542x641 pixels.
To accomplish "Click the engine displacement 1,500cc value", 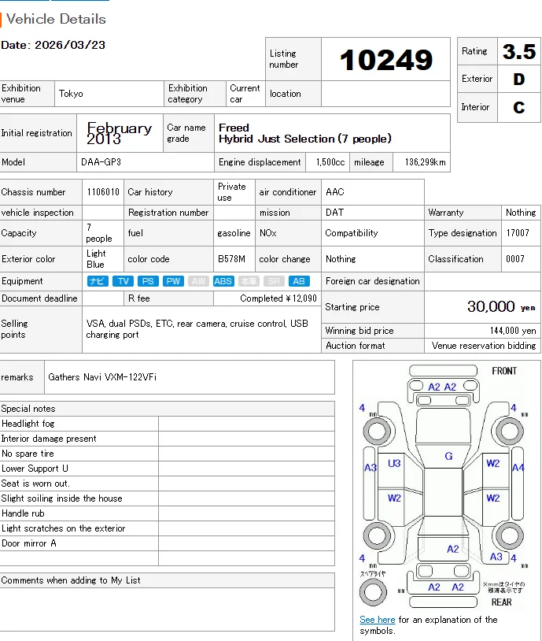I will click(330, 162).
